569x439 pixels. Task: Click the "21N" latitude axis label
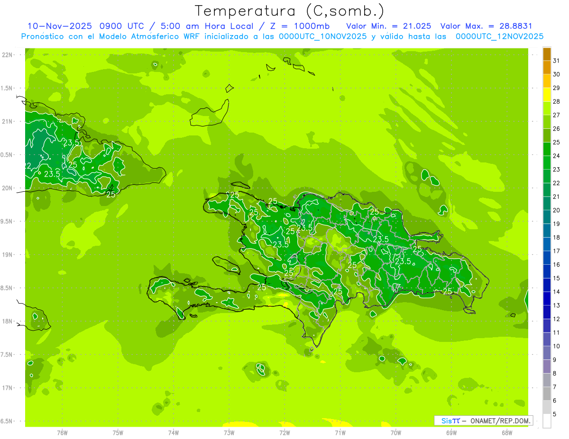(7, 121)
